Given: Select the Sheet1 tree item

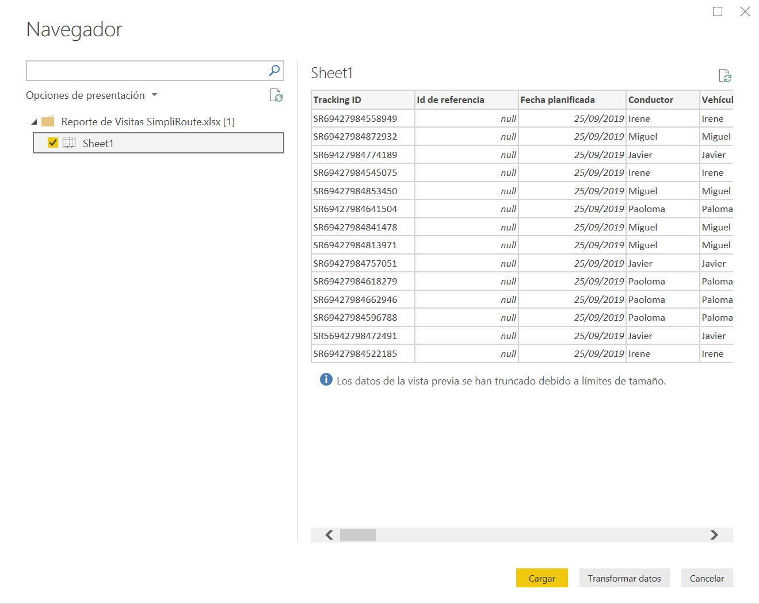Looking at the screenshot, I should [98, 143].
